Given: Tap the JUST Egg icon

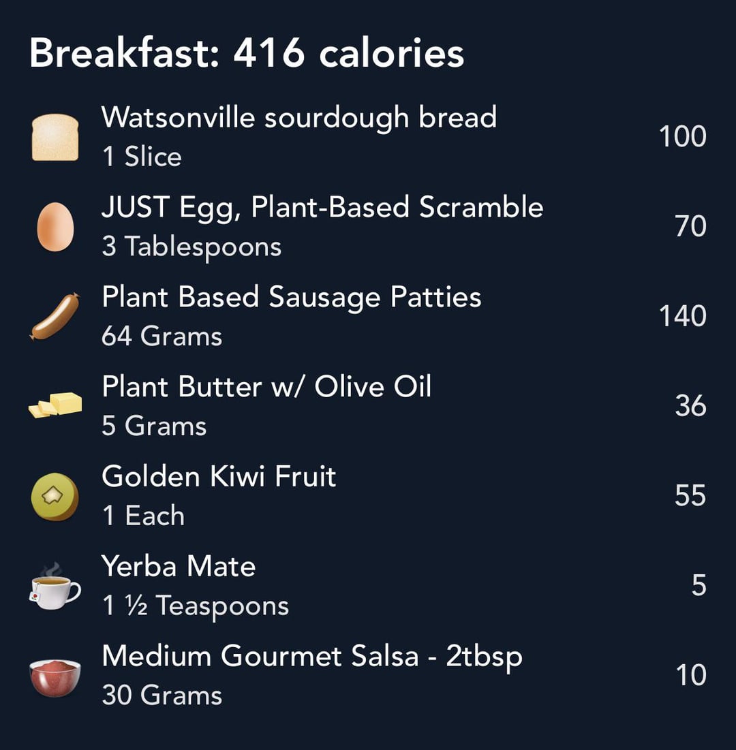Looking at the screenshot, I should click(55, 227).
